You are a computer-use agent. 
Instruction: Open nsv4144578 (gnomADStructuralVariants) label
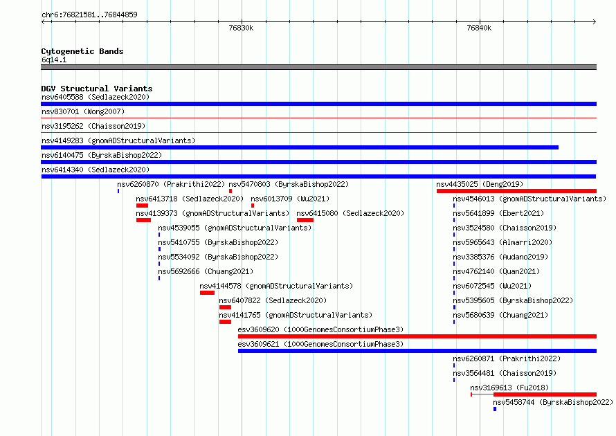pos(276,286)
